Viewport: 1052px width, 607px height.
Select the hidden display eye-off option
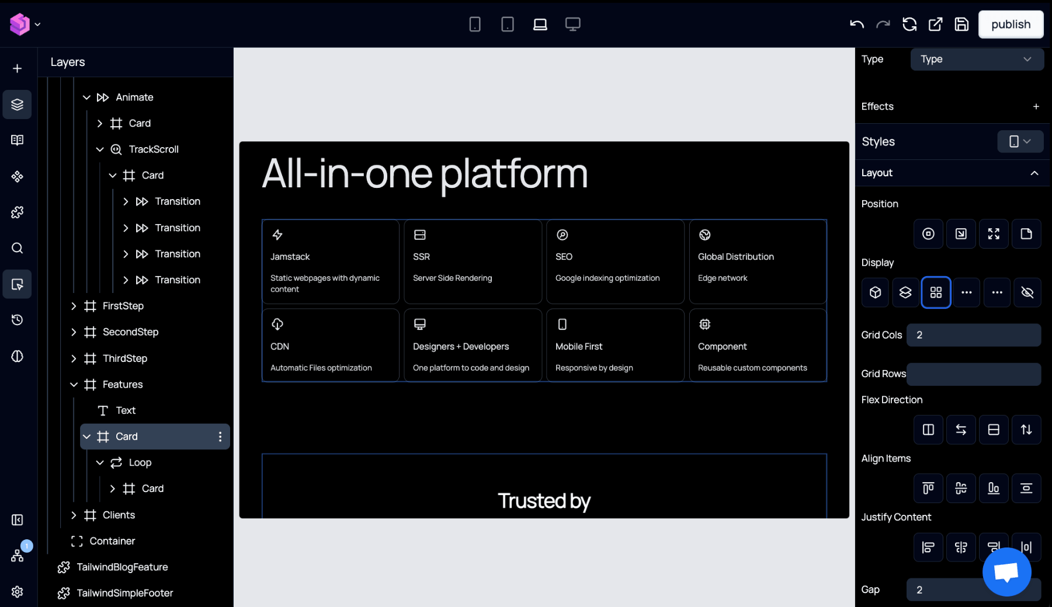click(x=1027, y=292)
